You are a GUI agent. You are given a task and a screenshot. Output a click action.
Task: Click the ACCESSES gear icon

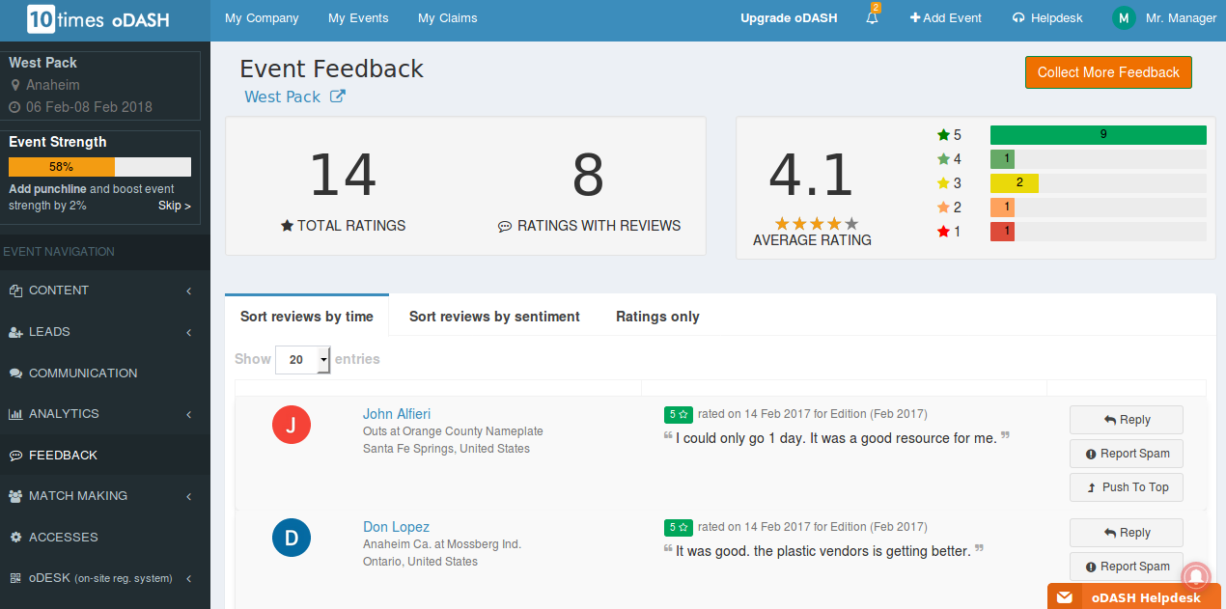pyautogui.click(x=15, y=538)
